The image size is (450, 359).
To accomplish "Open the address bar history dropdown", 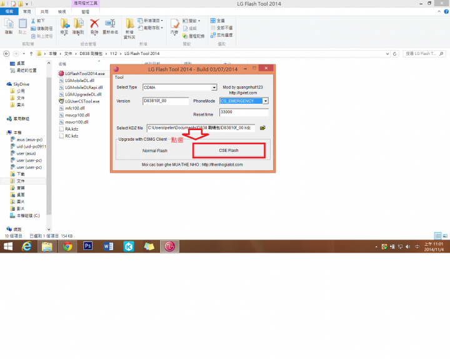I will coord(387,54).
